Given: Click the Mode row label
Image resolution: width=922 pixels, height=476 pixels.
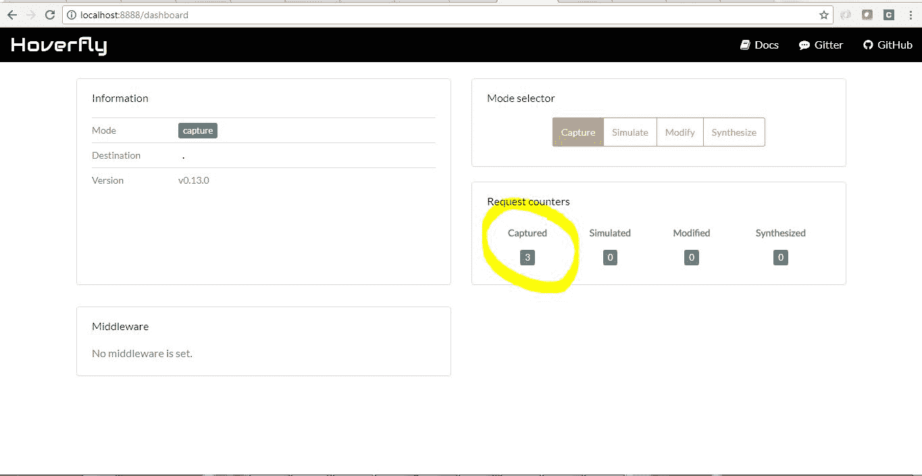Looking at the screenshot, I should [104, 130].
